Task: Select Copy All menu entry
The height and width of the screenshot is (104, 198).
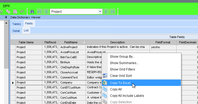Action: click(x=142, y=89)
